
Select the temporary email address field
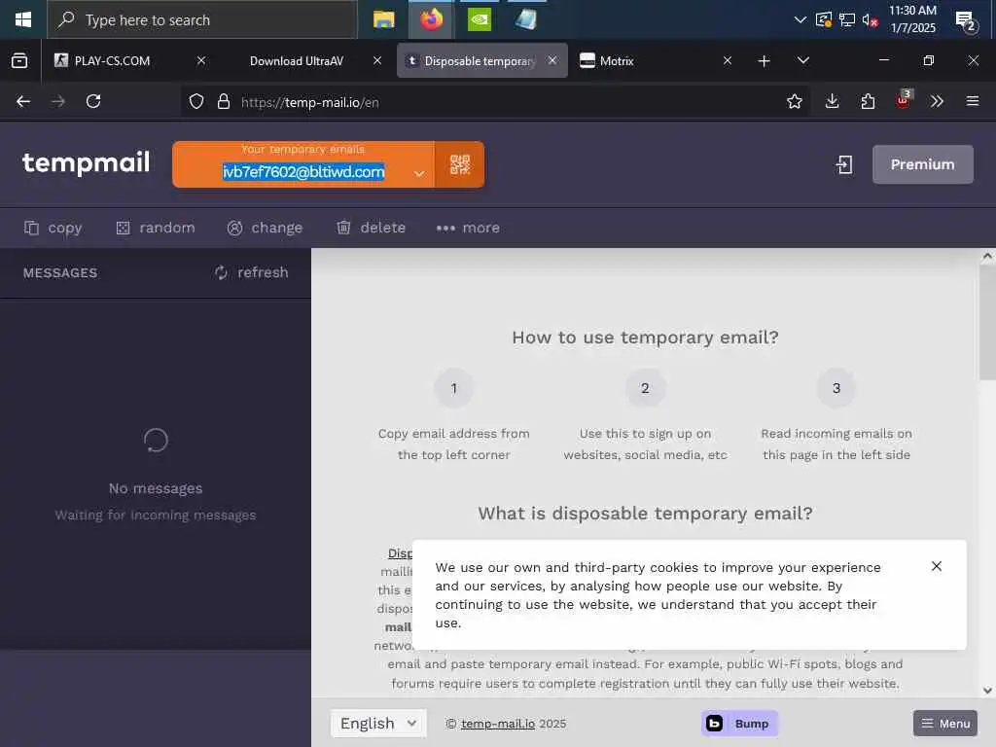tap(303, 172)
